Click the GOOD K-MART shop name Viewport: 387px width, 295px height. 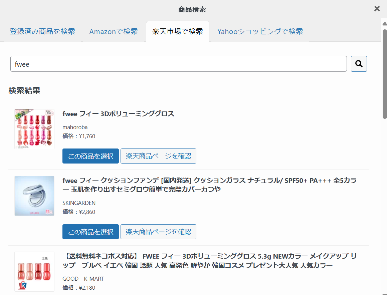click(x=83, y=279)
